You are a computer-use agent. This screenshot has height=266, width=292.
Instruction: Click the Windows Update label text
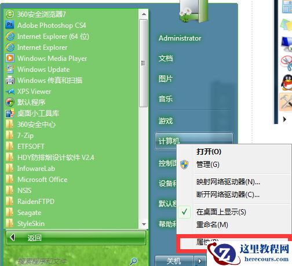pos(43,70)
